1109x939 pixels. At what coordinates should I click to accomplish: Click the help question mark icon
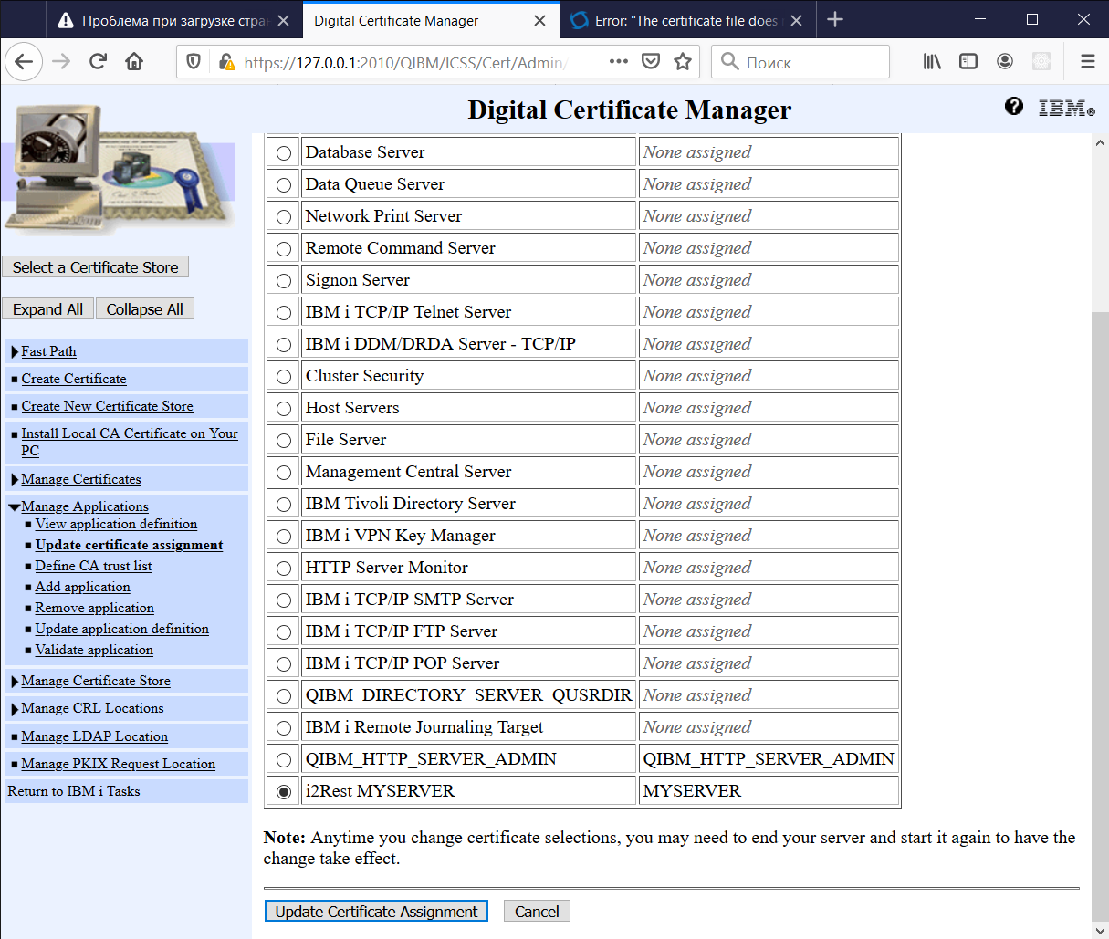point(1013,106)
